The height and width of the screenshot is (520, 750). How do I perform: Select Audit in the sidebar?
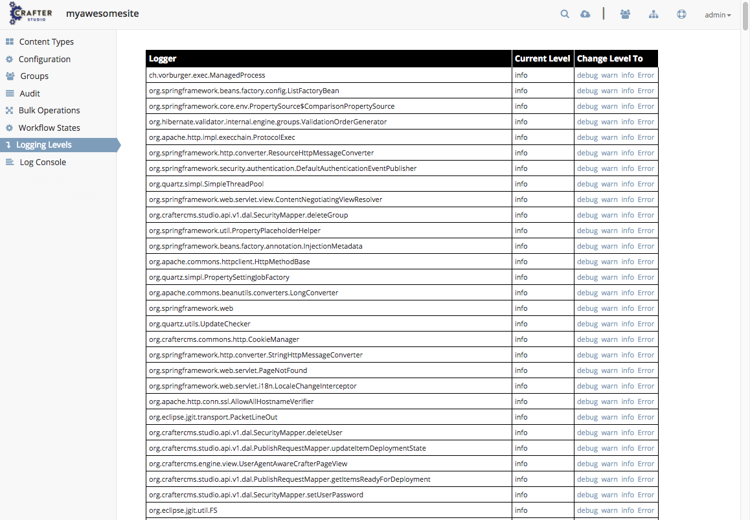pos(30,93)
